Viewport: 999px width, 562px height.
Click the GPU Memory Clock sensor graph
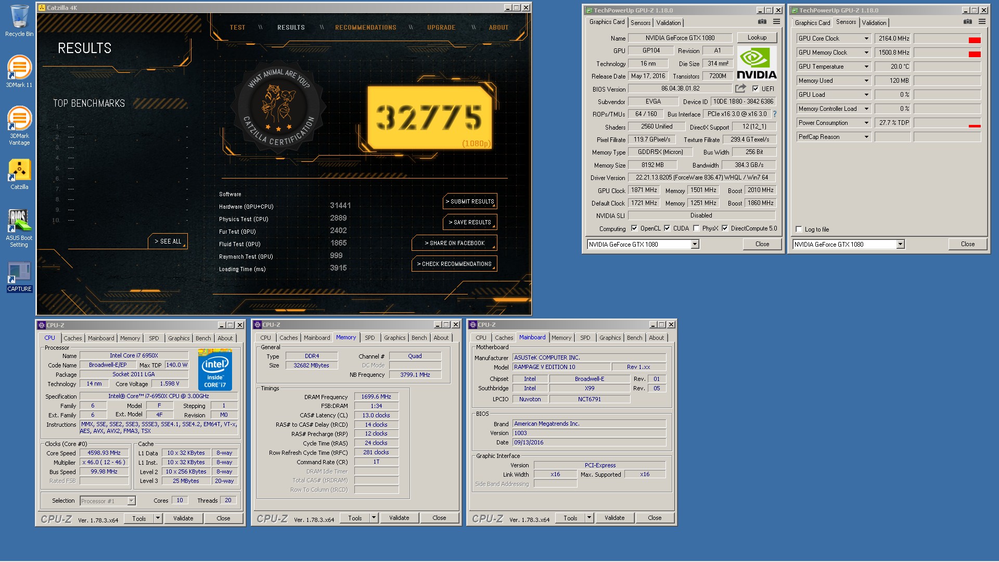[x=947, y=53]
